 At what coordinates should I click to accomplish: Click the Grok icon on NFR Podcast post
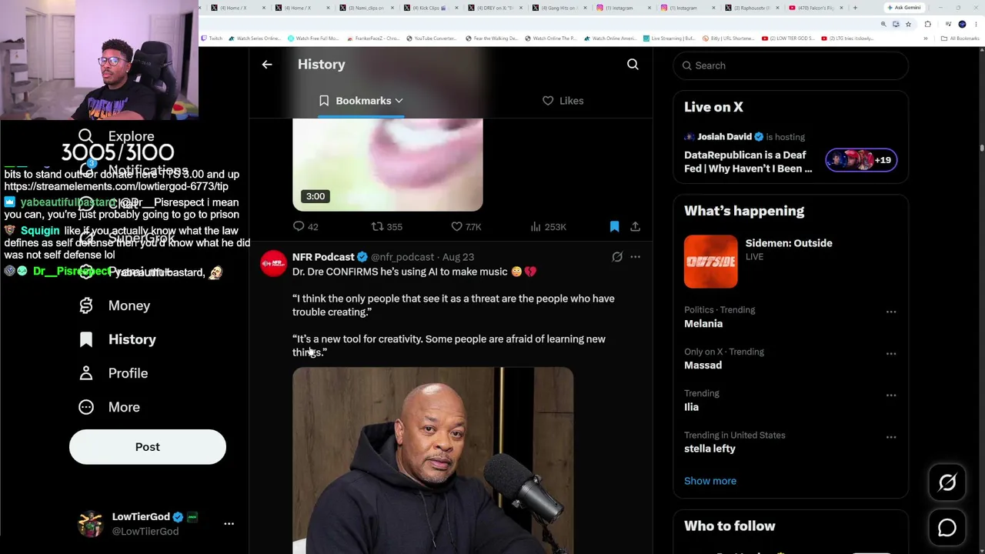click(x=617, y=257)
